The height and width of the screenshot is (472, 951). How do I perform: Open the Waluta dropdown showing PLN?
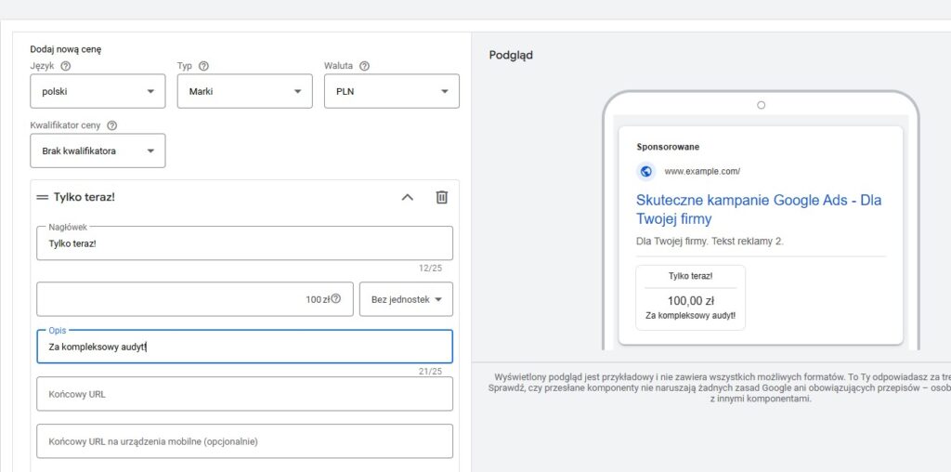(391, 91)
